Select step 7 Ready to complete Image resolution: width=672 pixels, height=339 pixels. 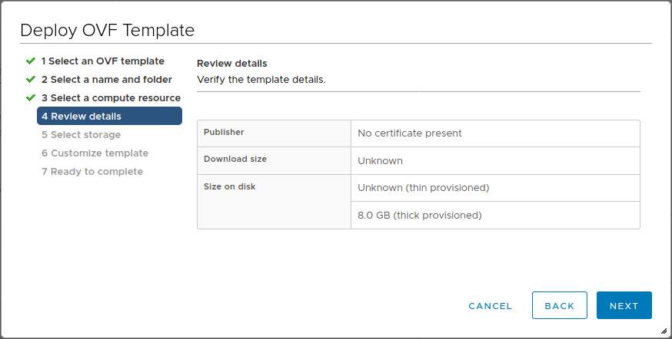pos(91,171)
